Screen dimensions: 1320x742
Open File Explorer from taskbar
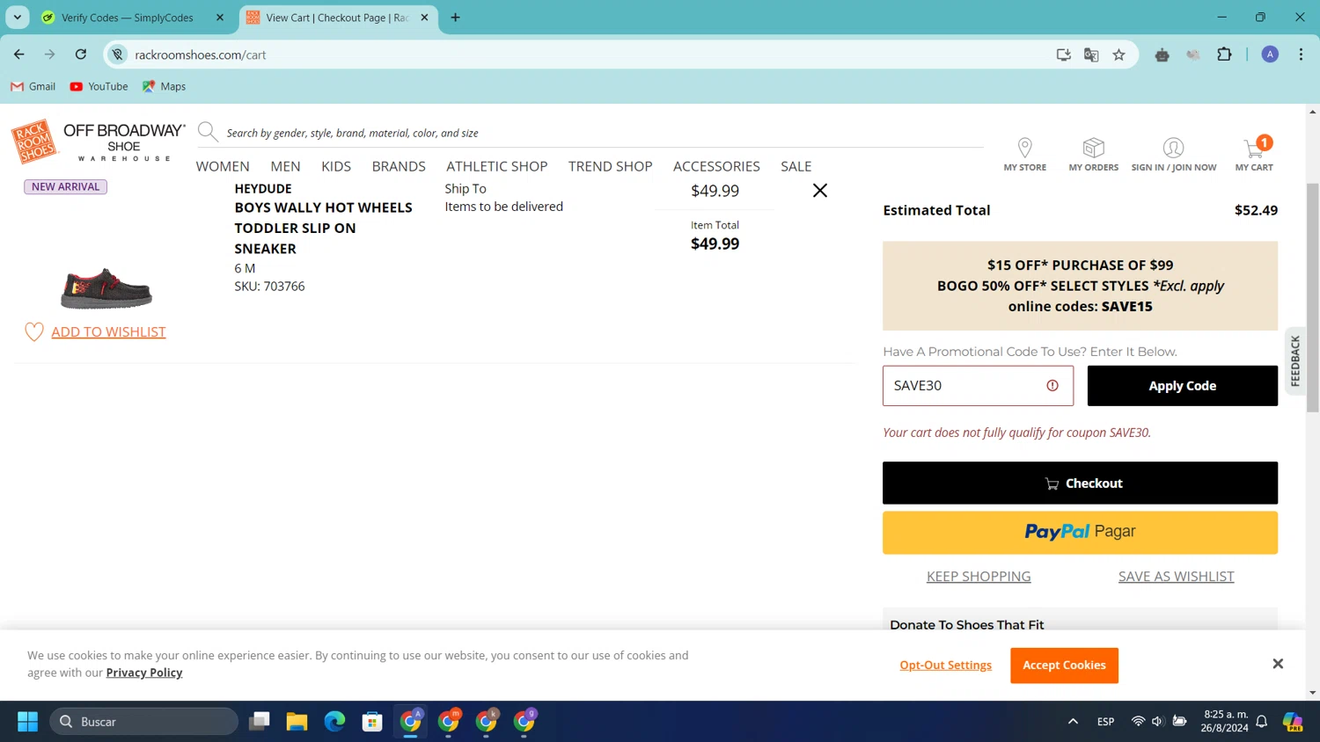pos(297,722)
